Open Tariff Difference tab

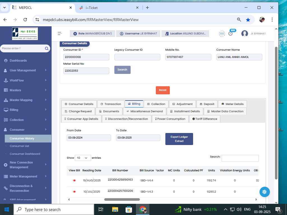[205, 119]
